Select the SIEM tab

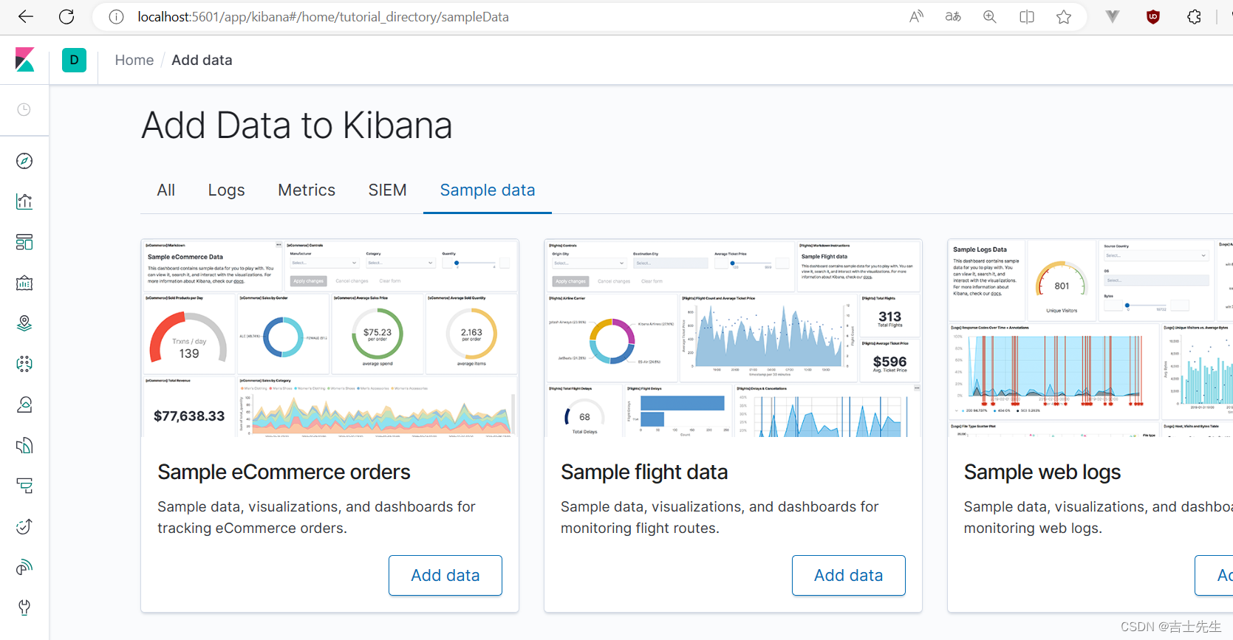[x=387, y=190]
